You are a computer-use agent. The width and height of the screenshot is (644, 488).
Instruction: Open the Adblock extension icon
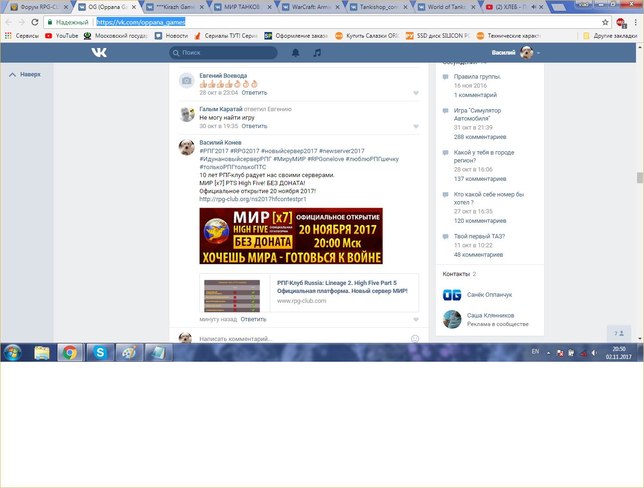point(620,22)
